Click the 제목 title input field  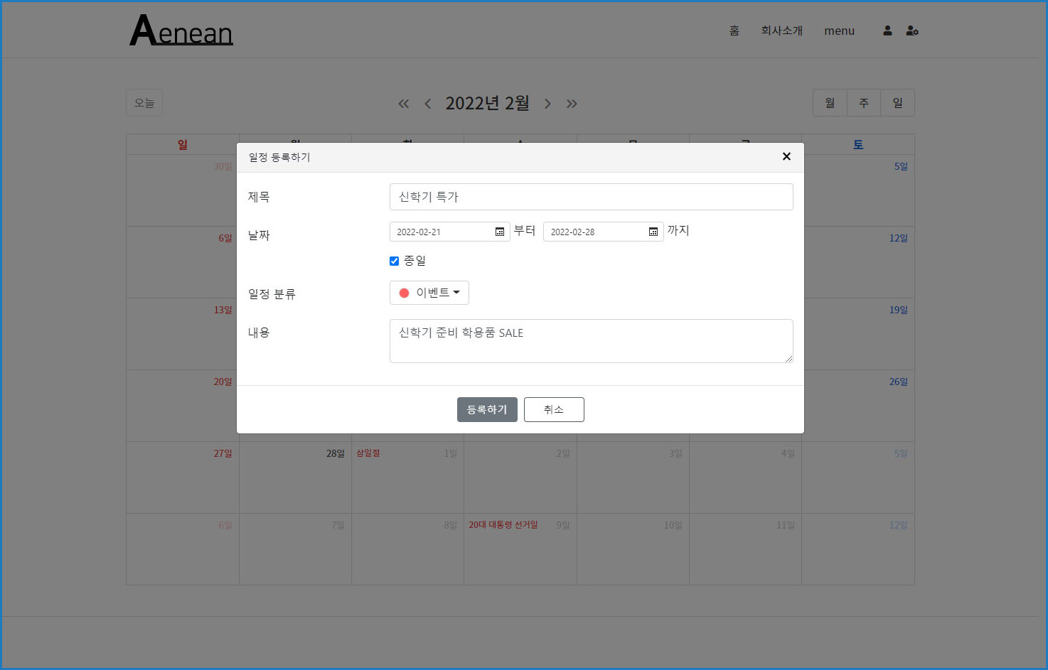591,197
